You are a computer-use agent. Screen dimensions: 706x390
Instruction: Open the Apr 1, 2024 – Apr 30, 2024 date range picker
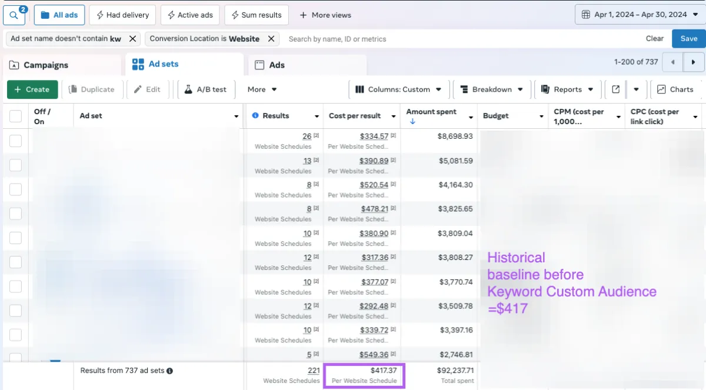tap(640, 15)
